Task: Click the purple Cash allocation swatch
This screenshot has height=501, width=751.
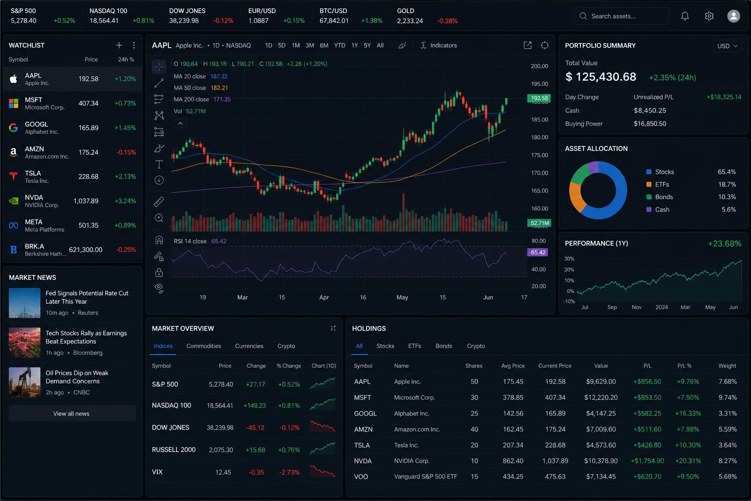Action: 649,209
